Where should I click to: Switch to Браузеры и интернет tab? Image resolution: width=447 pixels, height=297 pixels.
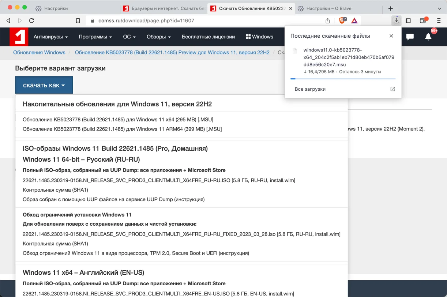(164, 8)
